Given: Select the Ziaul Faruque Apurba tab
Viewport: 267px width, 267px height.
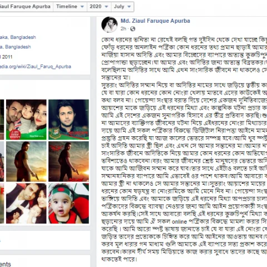Looking at the screenshot, I should pos(26,7).
